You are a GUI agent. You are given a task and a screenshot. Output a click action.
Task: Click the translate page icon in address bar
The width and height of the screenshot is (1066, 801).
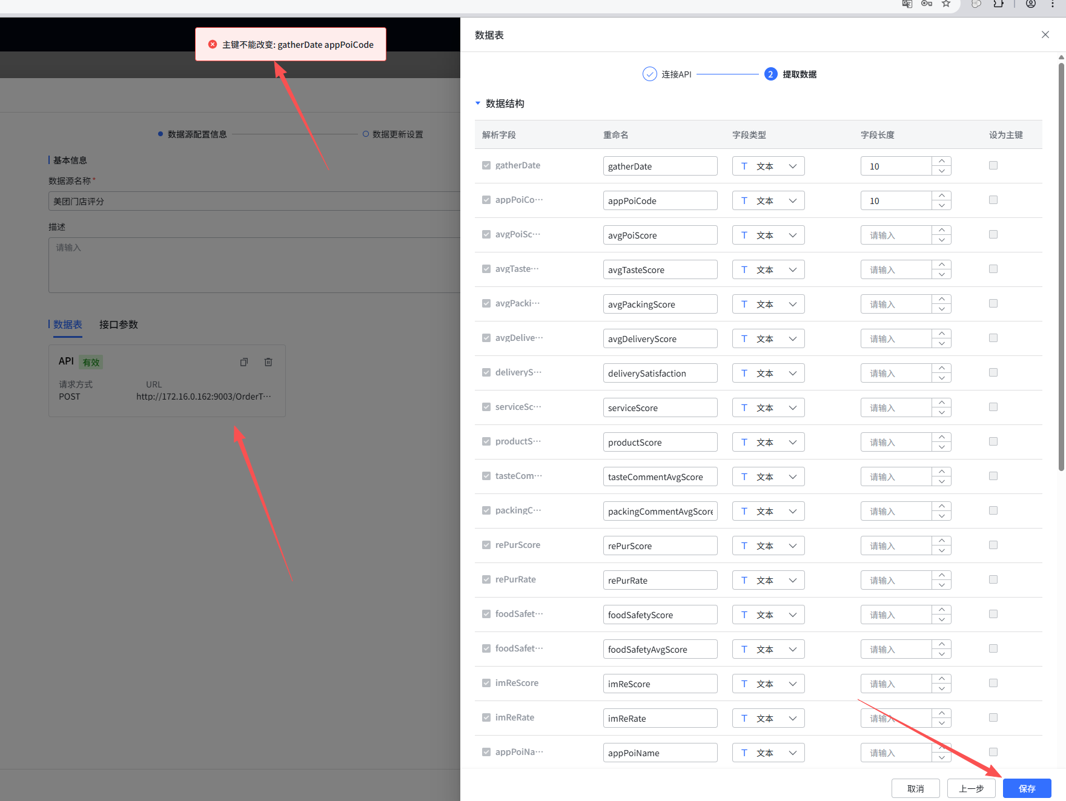pyautogui.click(x=907, y=4)
